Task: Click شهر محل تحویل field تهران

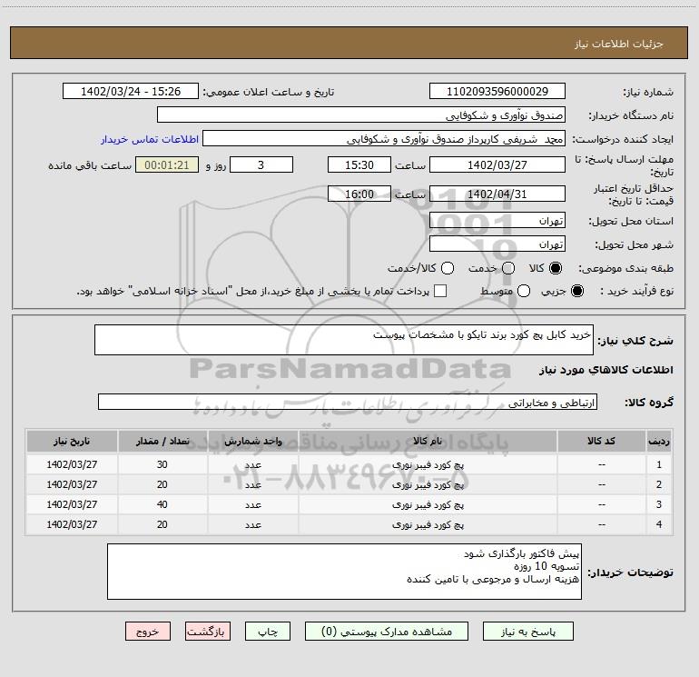Action: 497,244
